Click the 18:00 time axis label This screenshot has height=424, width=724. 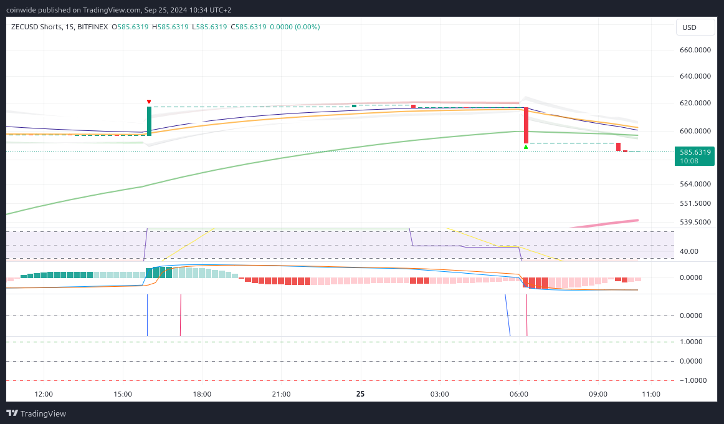202,394
